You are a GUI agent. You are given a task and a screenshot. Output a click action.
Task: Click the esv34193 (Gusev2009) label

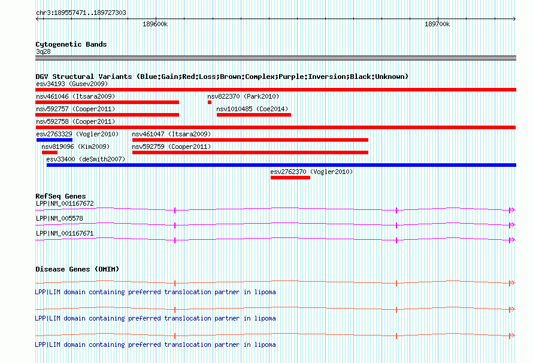(x=72, y=84)
